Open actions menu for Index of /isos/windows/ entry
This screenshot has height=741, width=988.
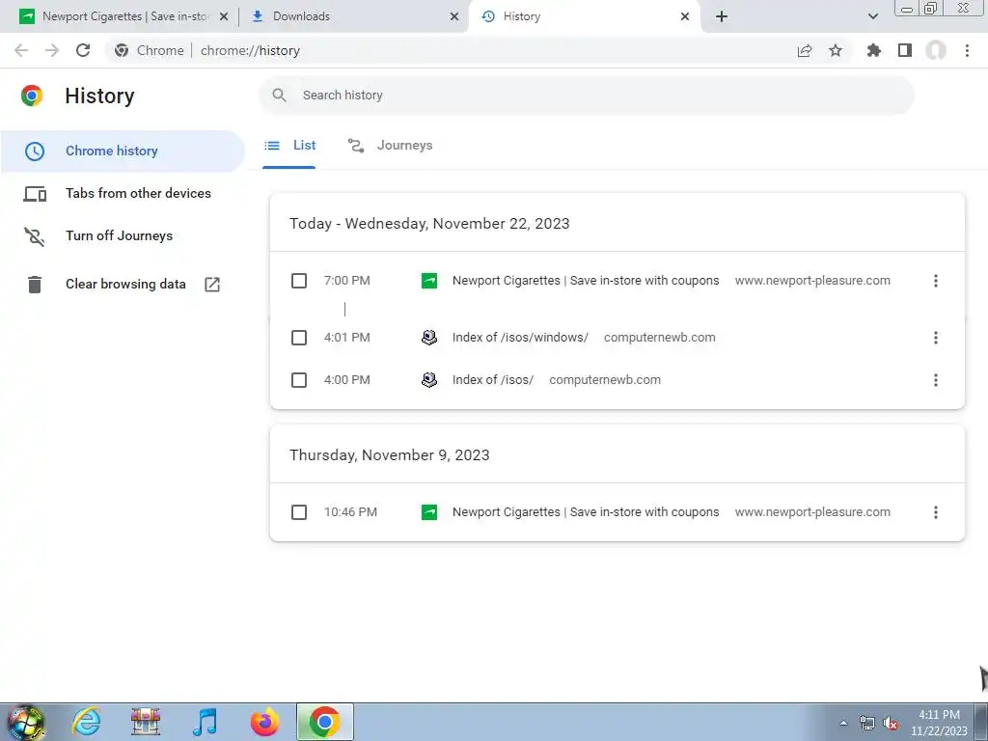tap(936, 338)
